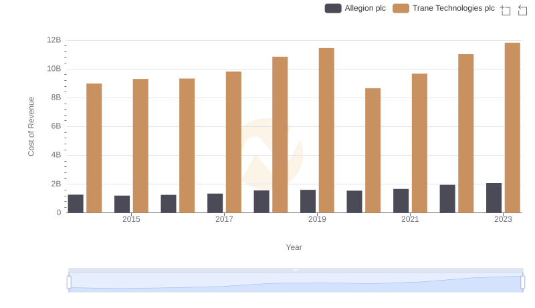Toggle the Allegion plc legend series
Viewport: 535px width, 308px height.
pyautogui.click(x=355, y=8)
